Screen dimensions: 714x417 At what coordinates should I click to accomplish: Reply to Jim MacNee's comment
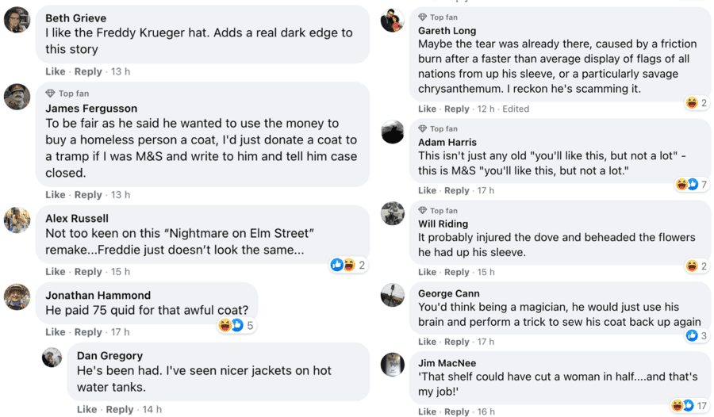tap(456, 411)
